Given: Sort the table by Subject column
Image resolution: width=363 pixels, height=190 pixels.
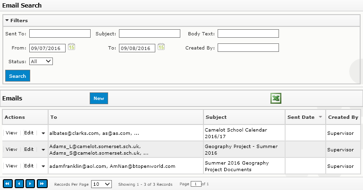Looking at the screenshot, I should click(x=216, y=117).
